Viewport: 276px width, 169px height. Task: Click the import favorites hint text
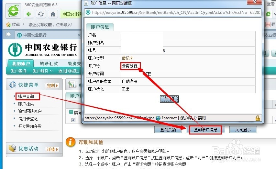50,25
